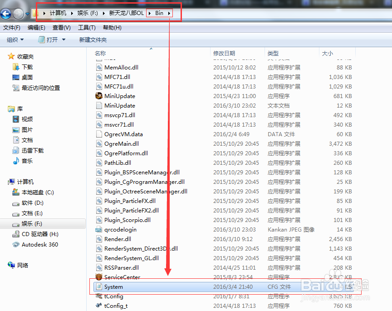
Task: Open the 编辑(E) menu
Action: 36,28
